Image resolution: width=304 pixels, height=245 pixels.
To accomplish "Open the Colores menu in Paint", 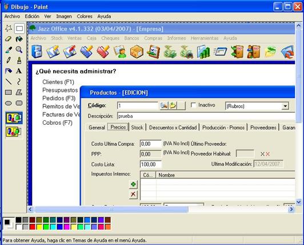I will click(85, 17).
